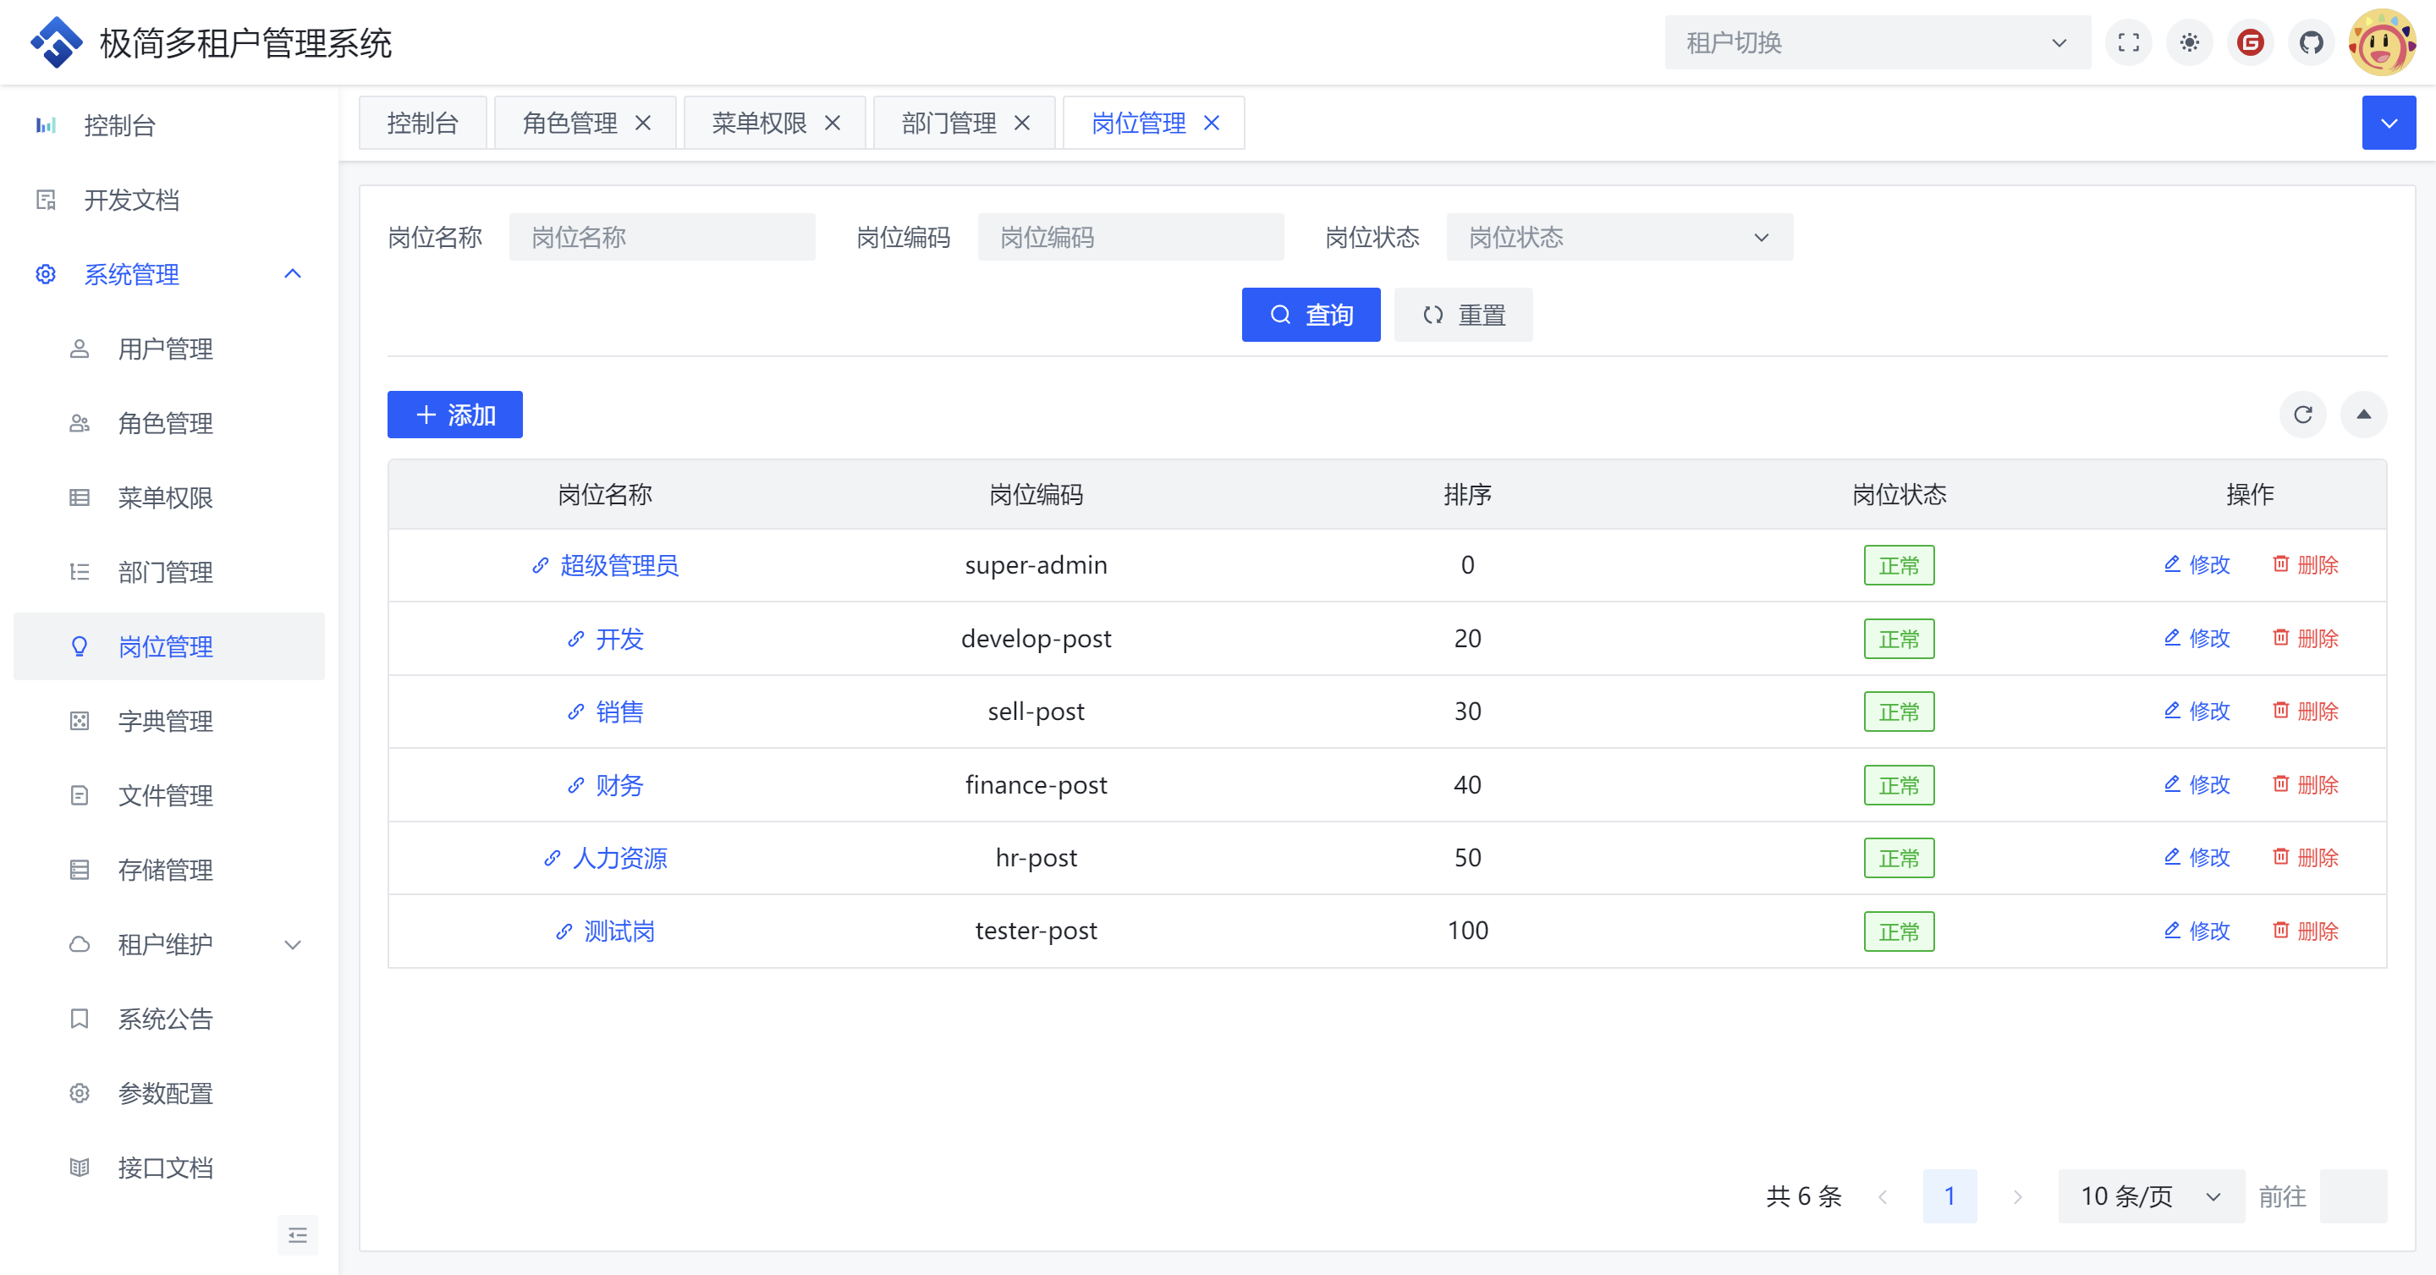Click the 添加 add button
Viewport: 2436px width, 1275px height.
[455, 415]
